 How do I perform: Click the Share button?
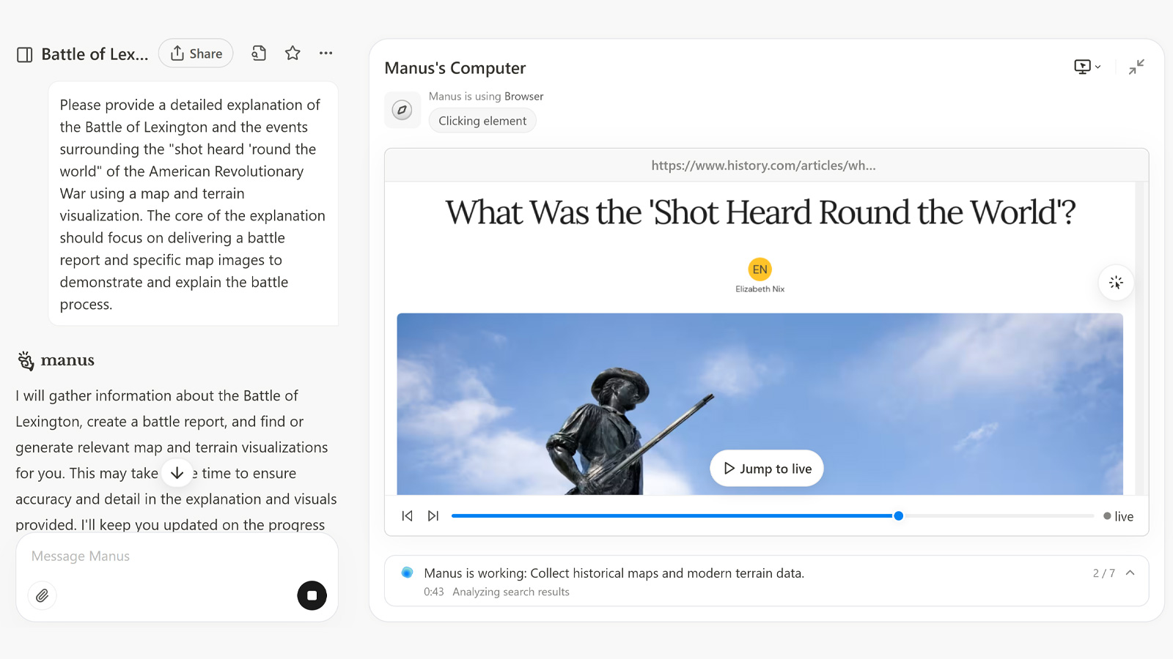(x=196, y=53)
